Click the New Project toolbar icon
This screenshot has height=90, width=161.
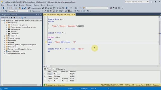coord(11,8)
